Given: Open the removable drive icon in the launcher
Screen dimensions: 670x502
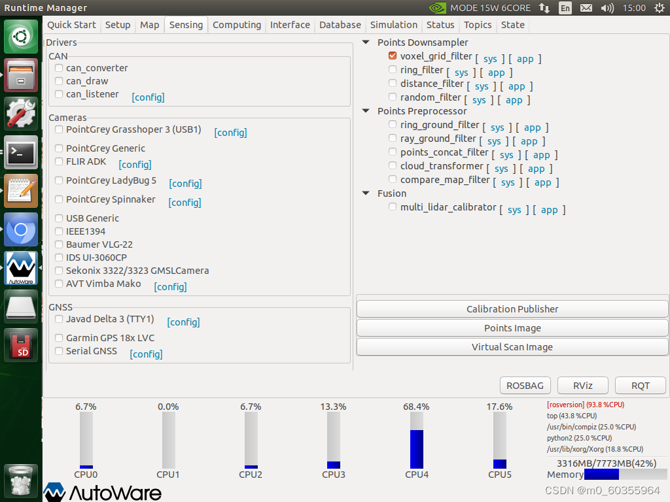Looking at the screenshot, I should tap(21, 307).
